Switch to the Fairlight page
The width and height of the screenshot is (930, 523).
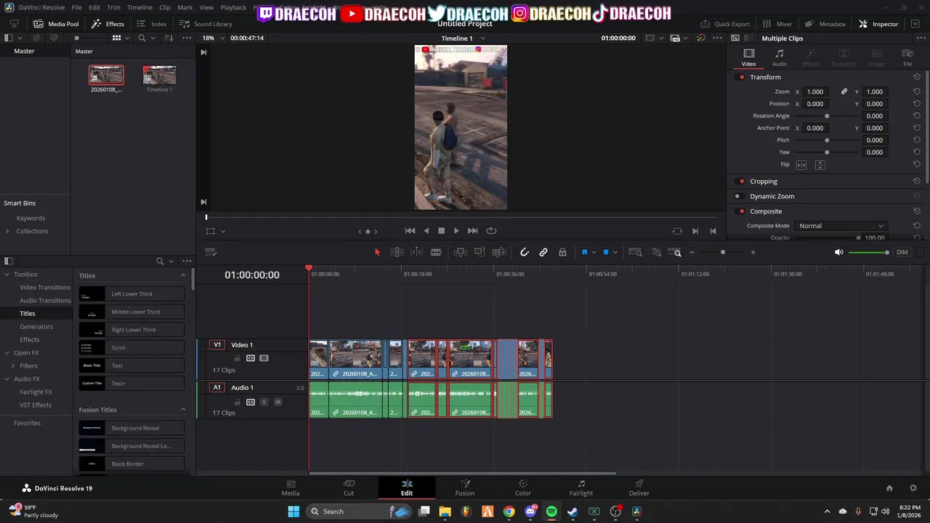(x=581, y=487)
